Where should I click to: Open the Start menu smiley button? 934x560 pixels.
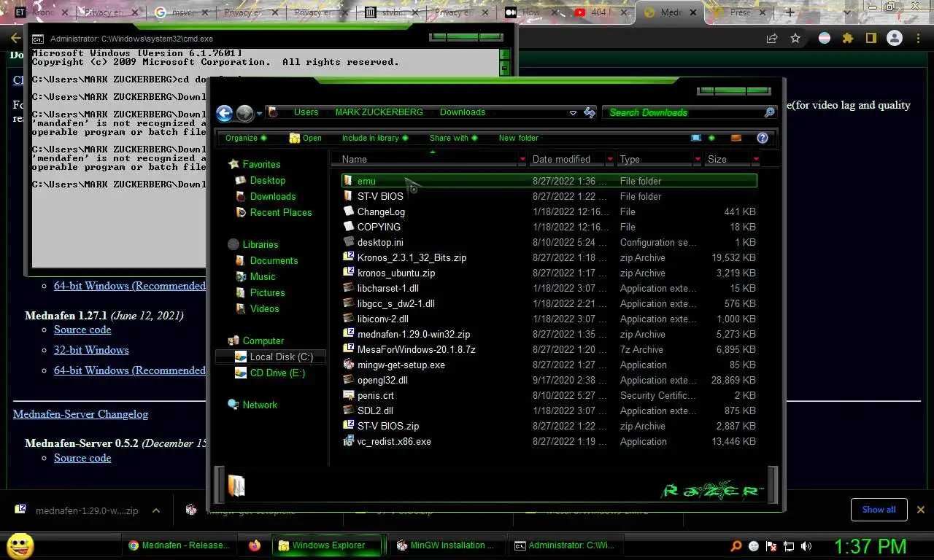point(20,545)
